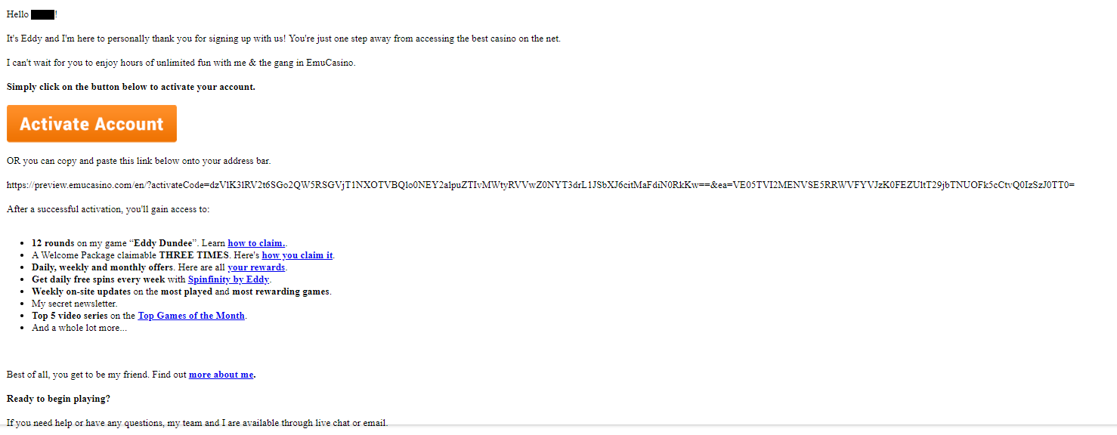Click the 'Ready to begin playing?' heading
This screenshot has width=1117, height=435.
pos(58,399)
